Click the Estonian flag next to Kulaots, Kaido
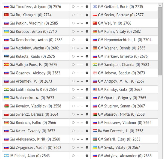164x159 pixels. 6,56
